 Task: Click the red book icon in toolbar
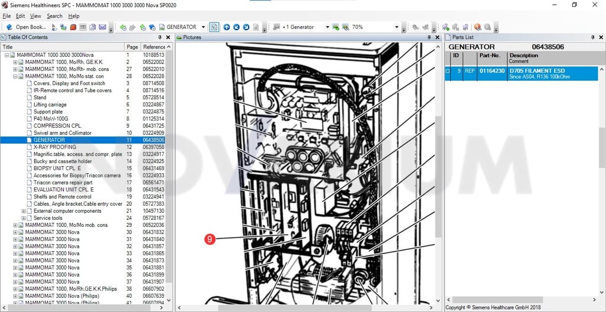[x=73, y=27]
